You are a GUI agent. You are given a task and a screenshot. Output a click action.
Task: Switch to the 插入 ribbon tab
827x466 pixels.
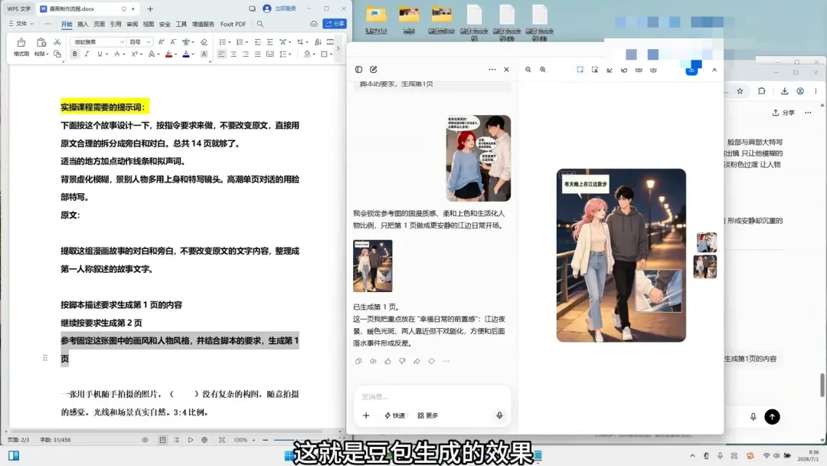pos(83,24)
